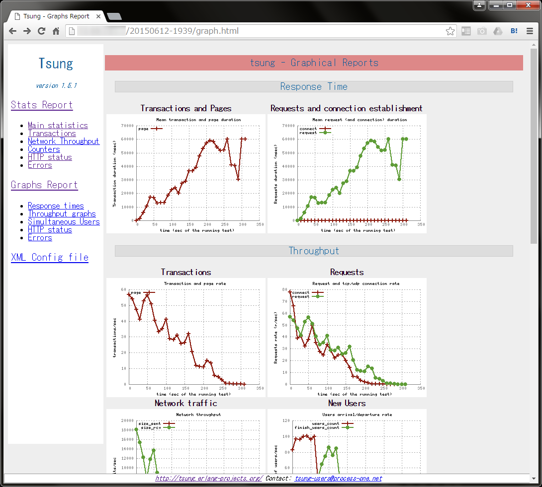542x487 pixels.
Task: Open the Stats Report link
Action: 42,105
